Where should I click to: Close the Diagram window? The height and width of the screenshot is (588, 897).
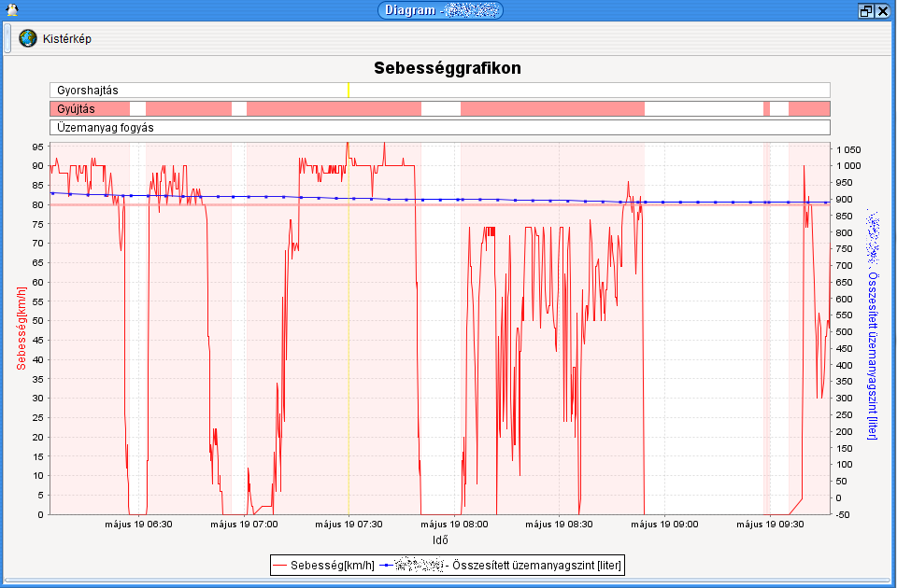[882, 11]
